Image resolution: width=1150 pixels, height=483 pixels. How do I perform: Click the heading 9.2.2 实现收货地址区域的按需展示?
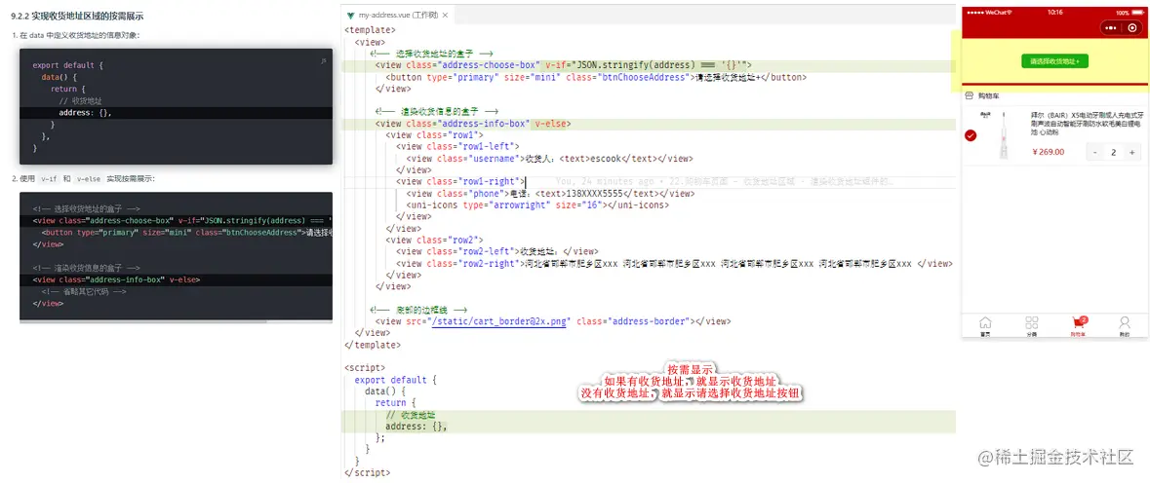click(x=77, y=16)
